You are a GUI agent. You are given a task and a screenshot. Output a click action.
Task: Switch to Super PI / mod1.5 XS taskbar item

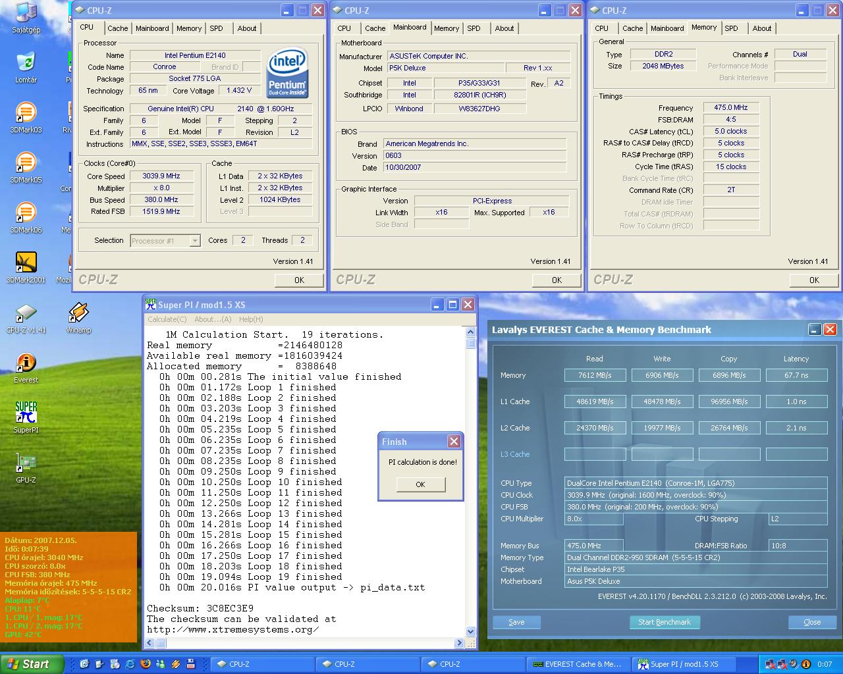[683, 664]
